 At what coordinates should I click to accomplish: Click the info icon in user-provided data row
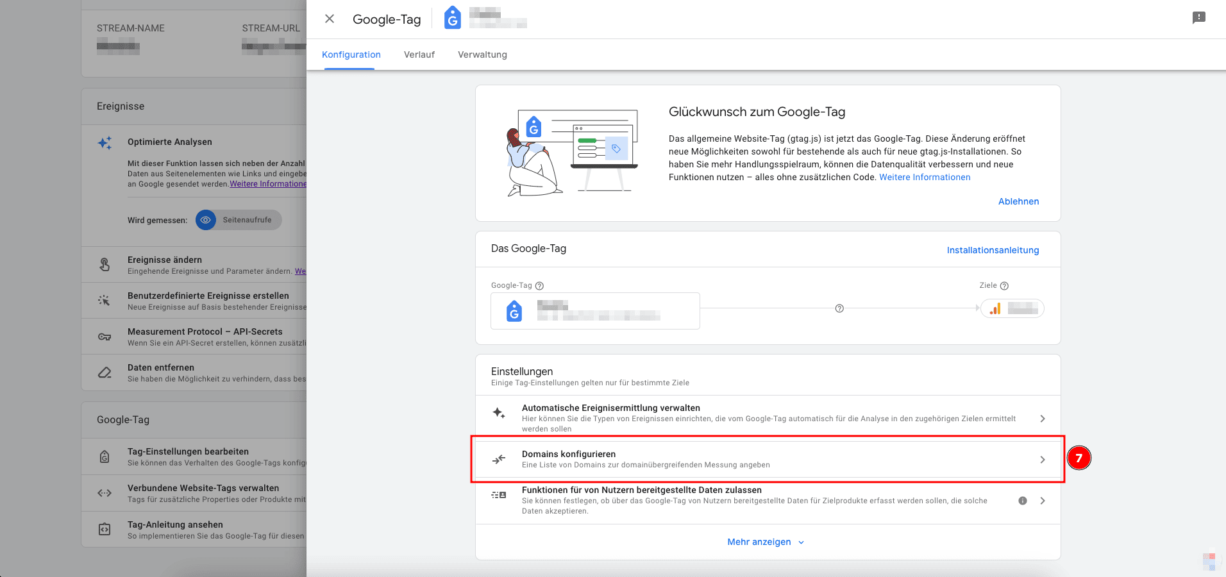(x=1023, y=501)
